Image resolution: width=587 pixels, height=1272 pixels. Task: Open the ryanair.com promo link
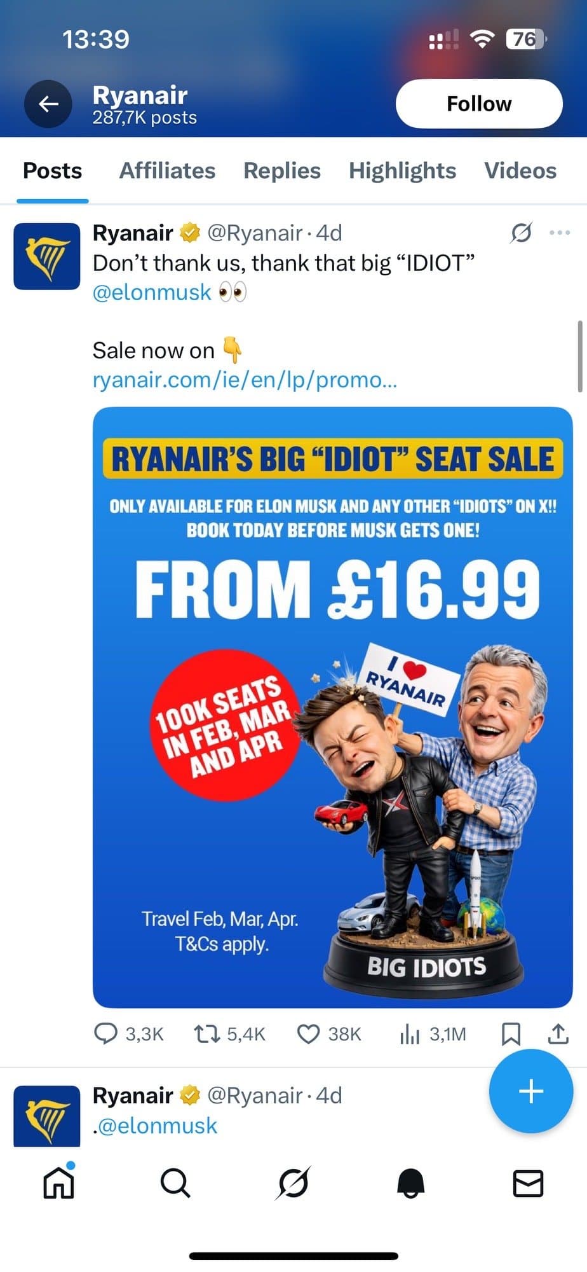click(x=245, y=380)
